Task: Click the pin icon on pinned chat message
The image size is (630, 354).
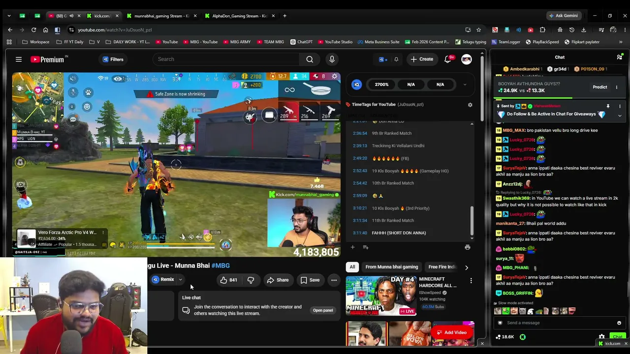Action: [608, 106]
